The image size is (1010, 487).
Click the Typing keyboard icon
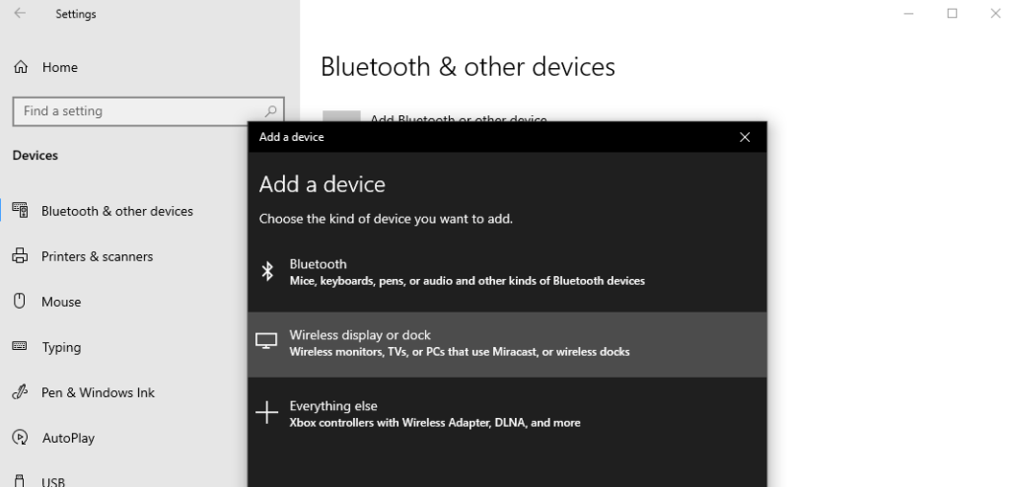(20, 347)
